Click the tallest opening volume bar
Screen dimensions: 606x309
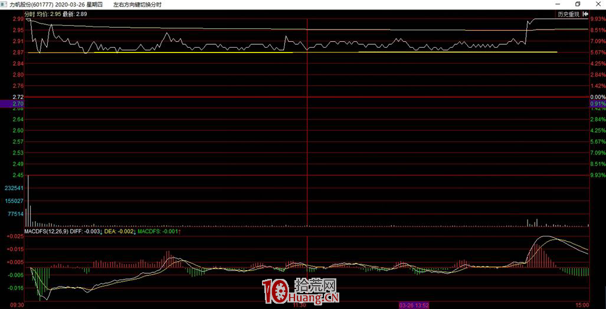point(28,201)
